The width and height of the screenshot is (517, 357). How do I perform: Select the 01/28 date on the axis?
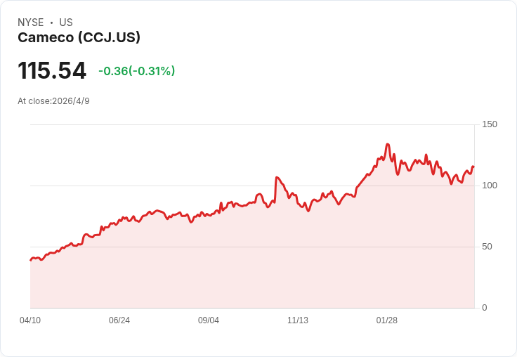click(x=387, y=320)
